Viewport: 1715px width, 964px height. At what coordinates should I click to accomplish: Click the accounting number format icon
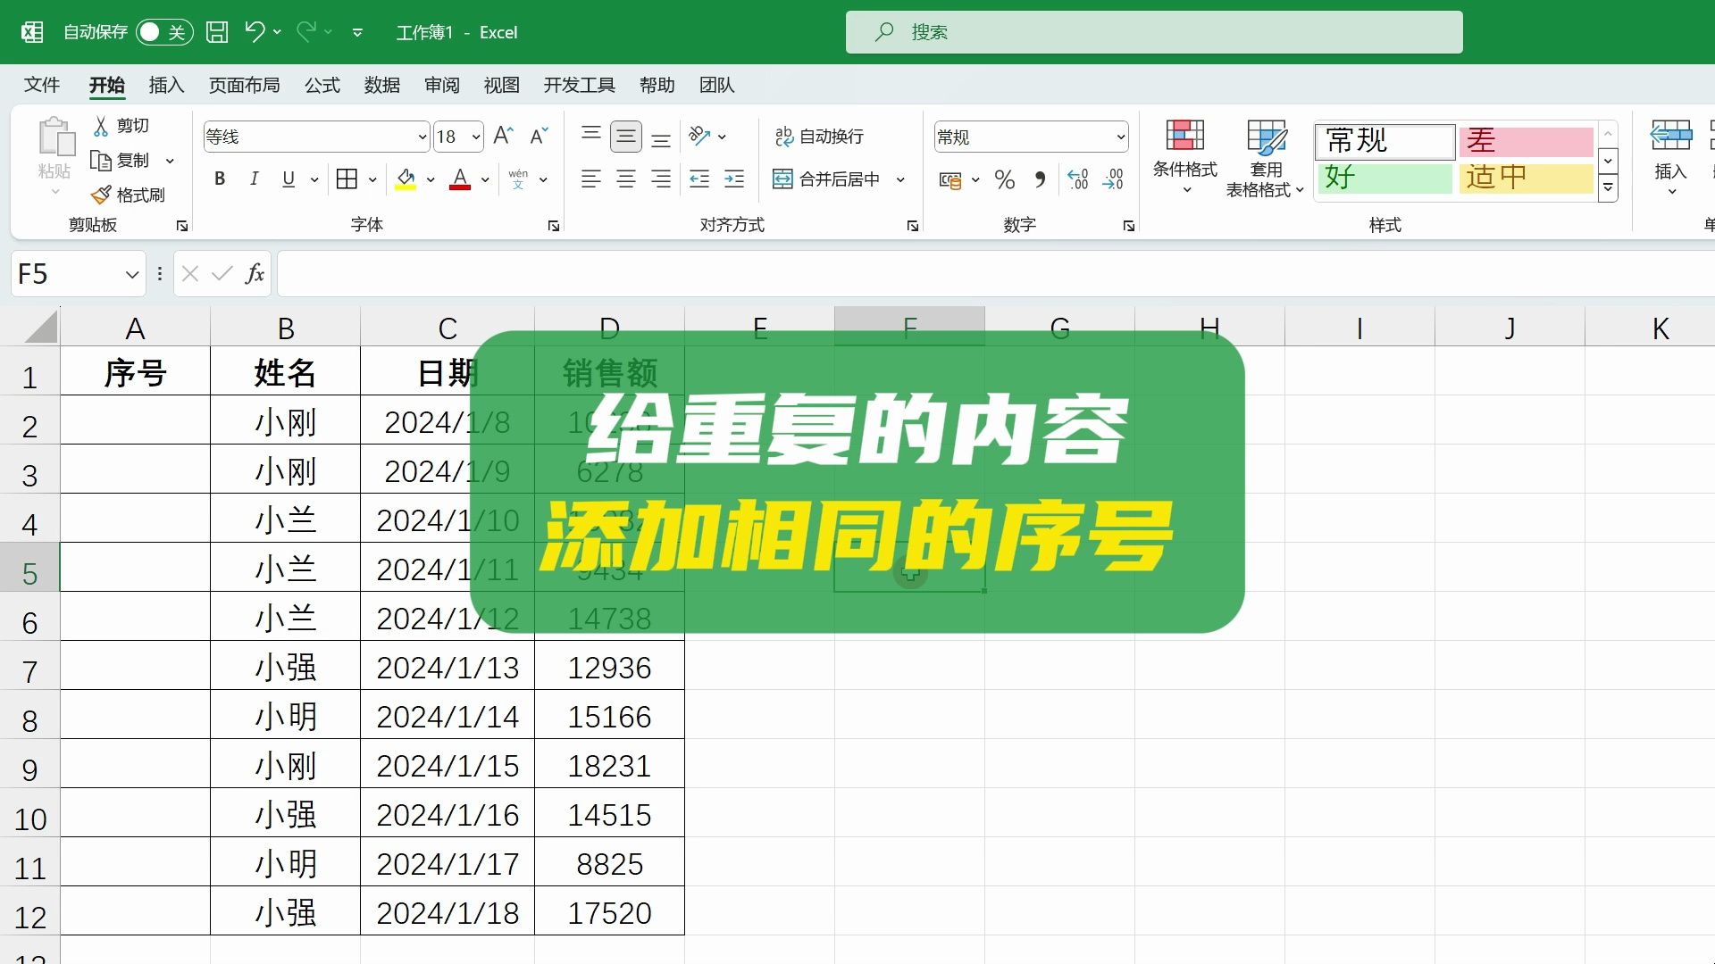tap(950, 179)
